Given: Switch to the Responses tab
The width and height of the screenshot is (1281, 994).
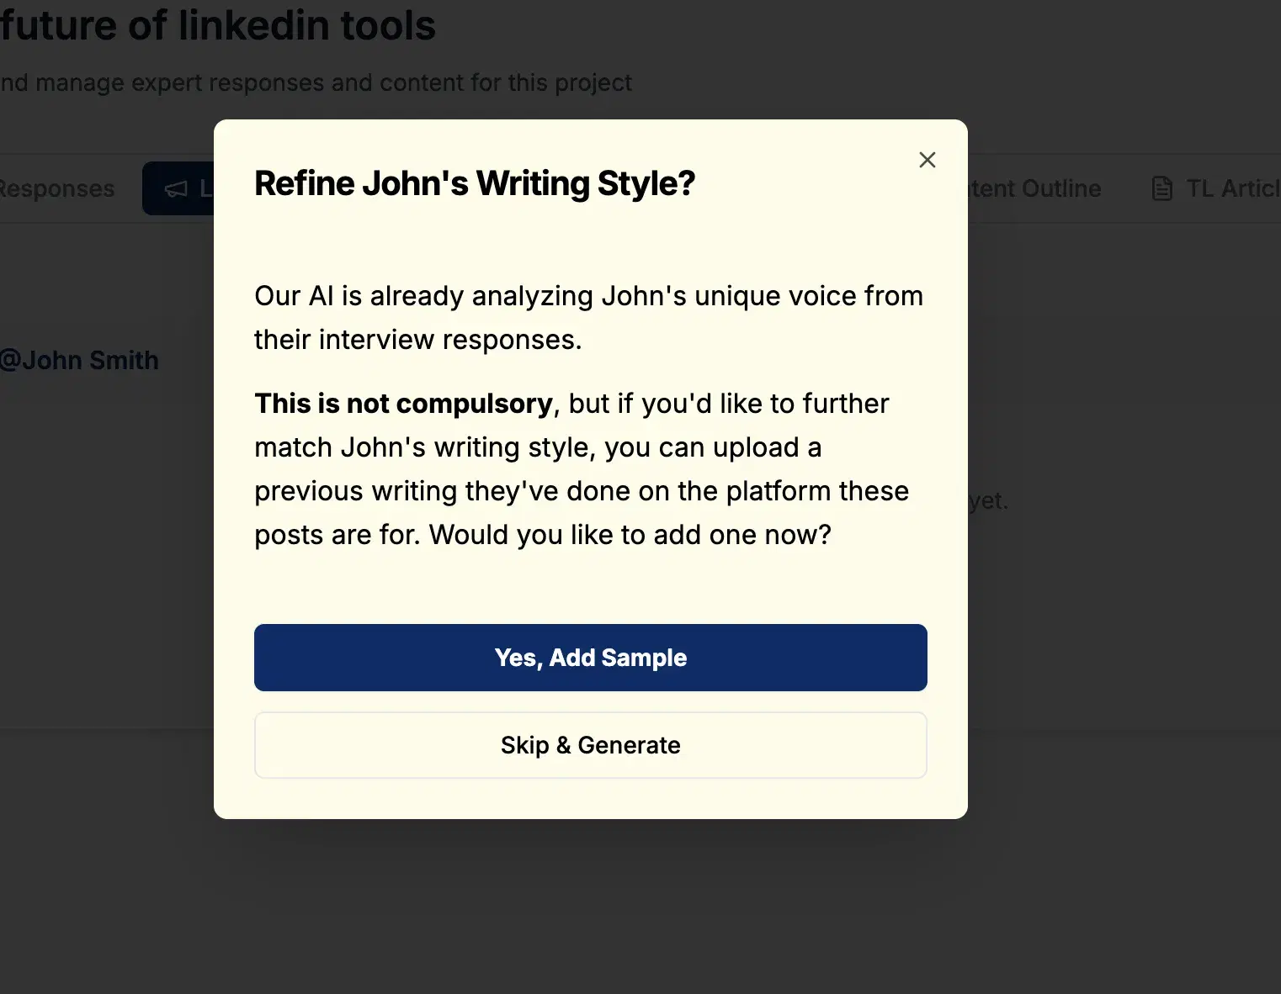Looking at the screenshot, I should [x=57, y=188].
